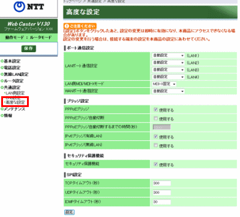Open the LAN1 port speed dropdown
Screen dimensions: 240x217
tap(168, 56)
